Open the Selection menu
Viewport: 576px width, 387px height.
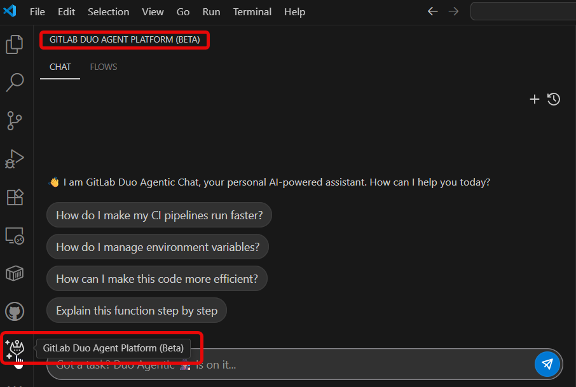[108, 12]
